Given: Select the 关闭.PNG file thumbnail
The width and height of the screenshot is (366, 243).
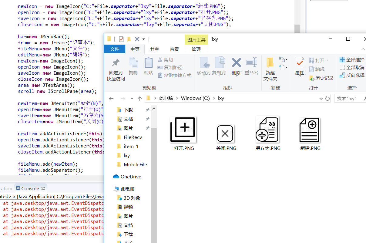Looking at the screenshot, I should pos(225,134).
